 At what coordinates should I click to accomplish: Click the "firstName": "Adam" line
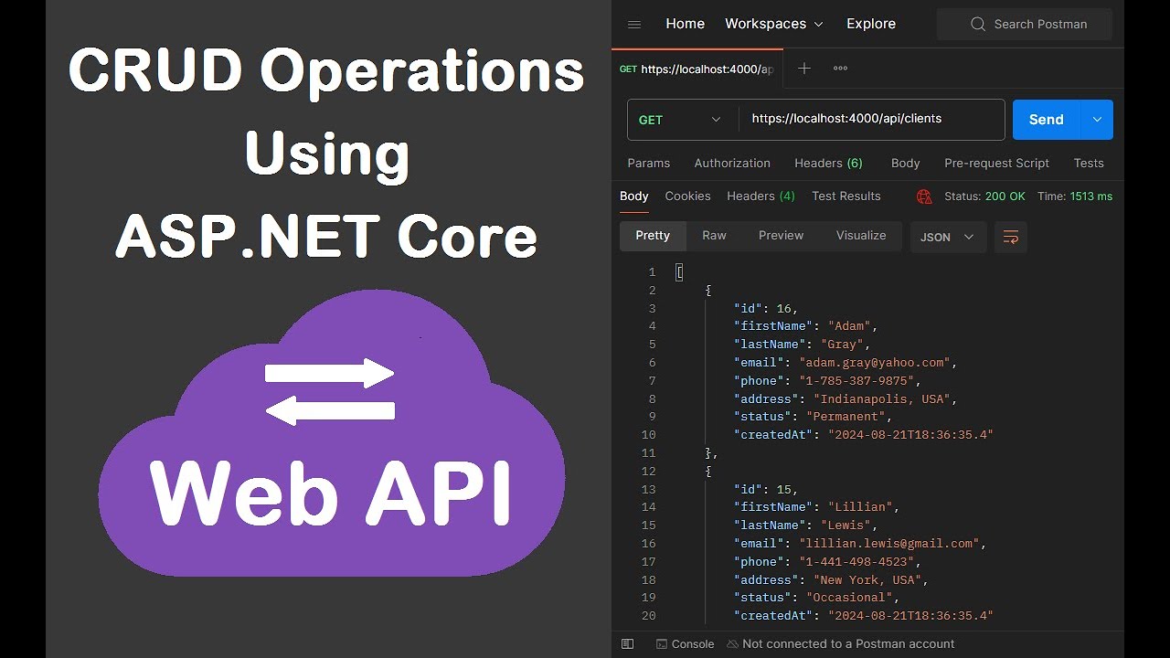pyautogui.click(x=806, y=326)
